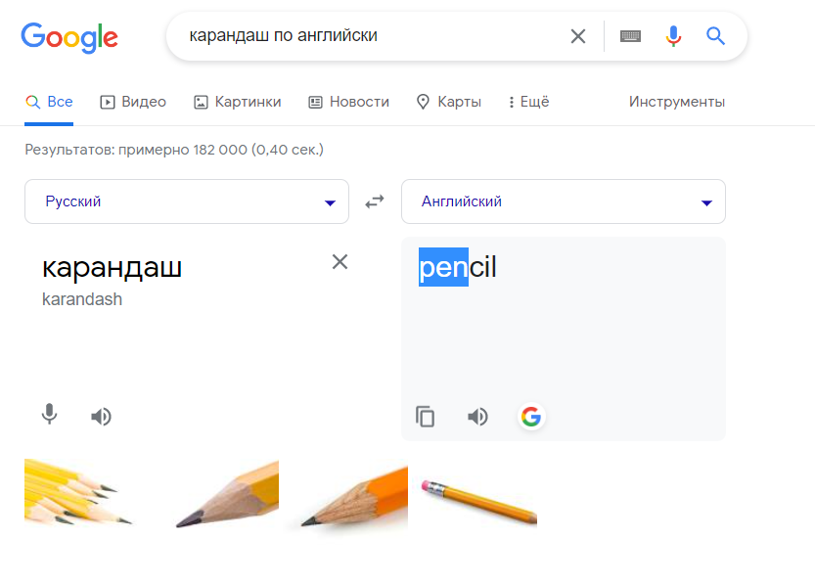Swap the translation languages
The width and height of the screenshot is (815, 581).
point(375,201)
